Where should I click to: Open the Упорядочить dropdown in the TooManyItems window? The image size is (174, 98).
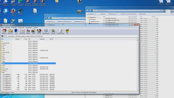(x=92, y=14)
